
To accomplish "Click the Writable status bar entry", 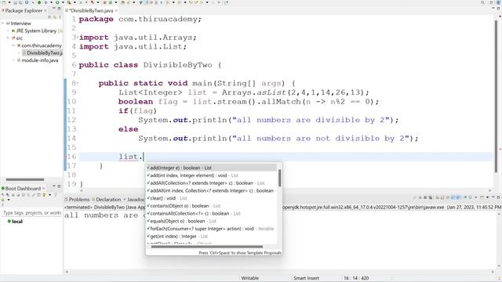I will 250,278.
